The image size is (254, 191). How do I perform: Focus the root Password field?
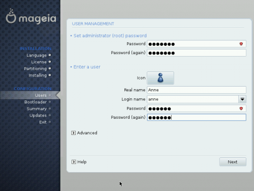tap(197, 44)
